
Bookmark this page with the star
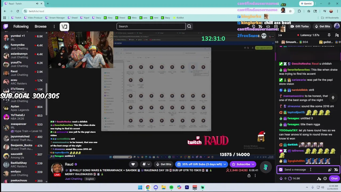point(290,11)
